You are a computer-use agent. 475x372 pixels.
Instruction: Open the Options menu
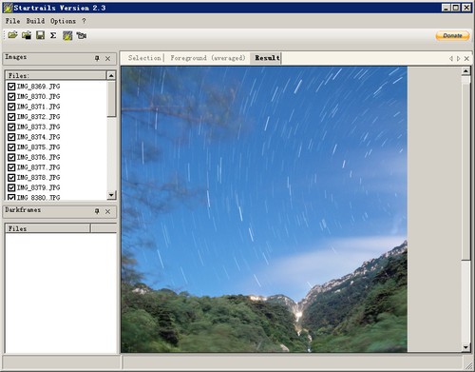tap(63, 21)
